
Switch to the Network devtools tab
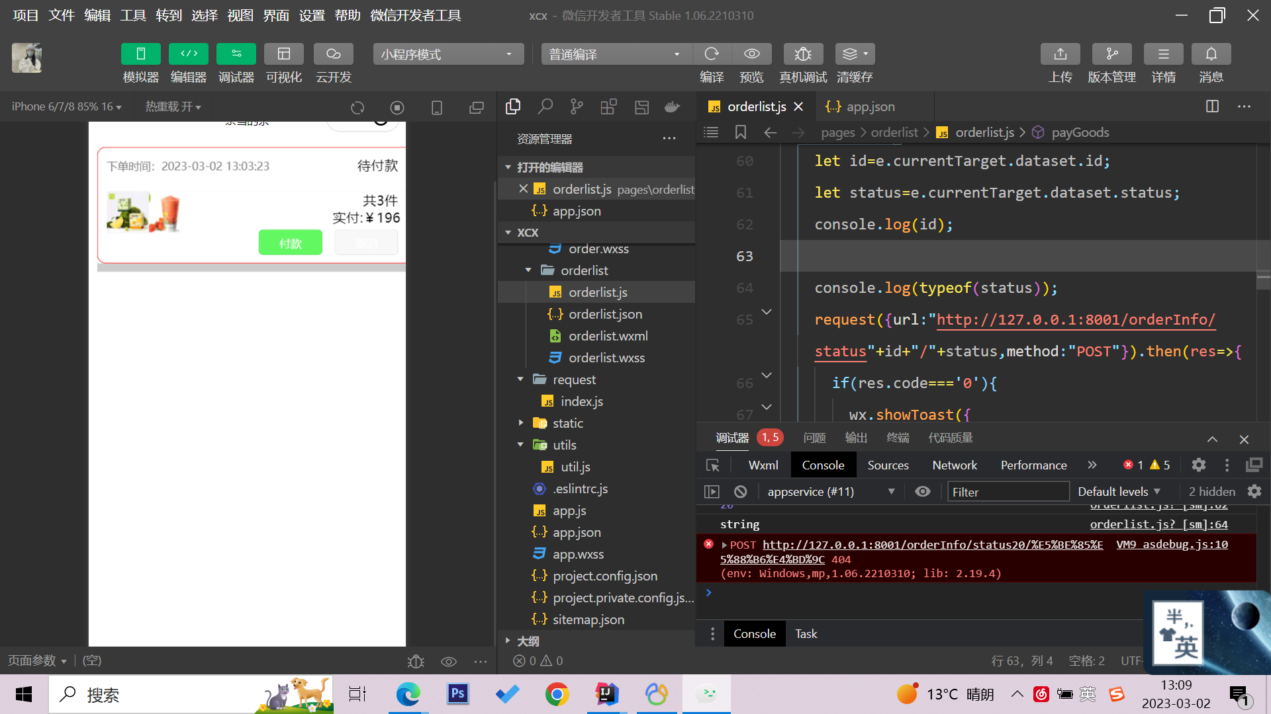(954, 465)
